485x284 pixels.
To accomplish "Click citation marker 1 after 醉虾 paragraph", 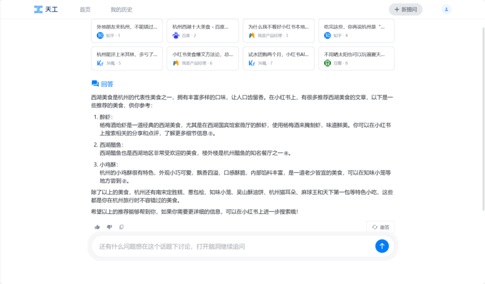I will (210, 134).
